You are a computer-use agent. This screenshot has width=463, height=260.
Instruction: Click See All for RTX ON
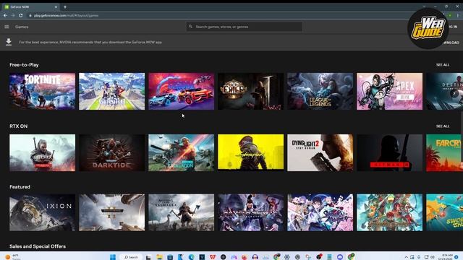(x=443, y=126)
